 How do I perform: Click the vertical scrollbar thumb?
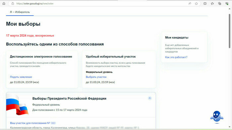pos(229,31)
